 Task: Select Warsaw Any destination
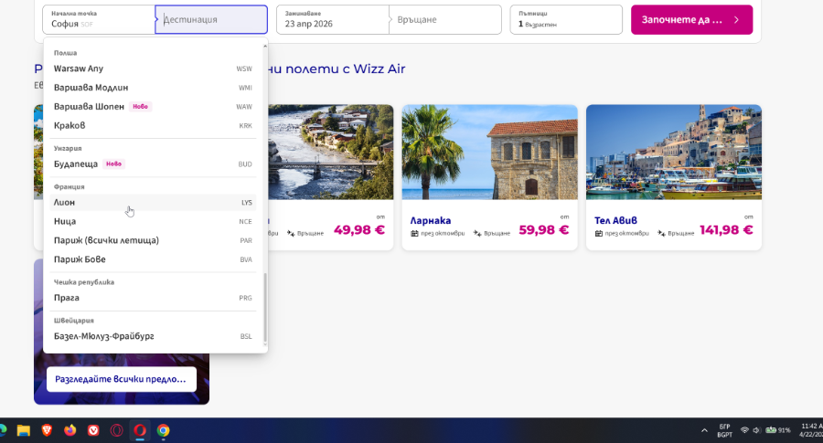click(x=153, y=69)
